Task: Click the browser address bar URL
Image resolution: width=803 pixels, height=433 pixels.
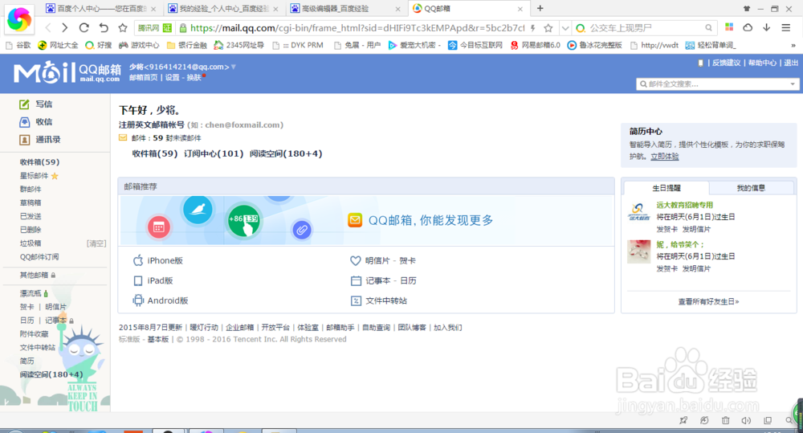Action: (x=357, y=27)
